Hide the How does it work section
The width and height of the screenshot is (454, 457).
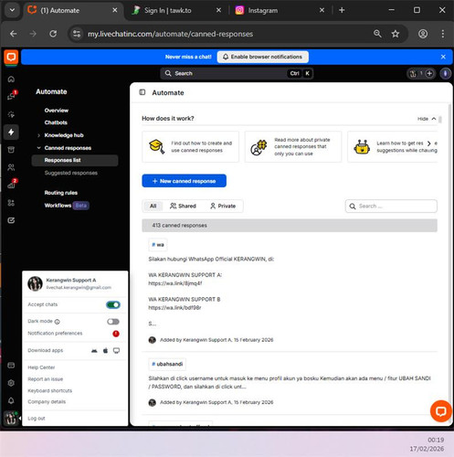427,119
